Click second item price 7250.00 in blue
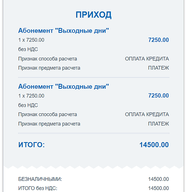Viewport: 191px width, 192px height. pos(158,96)
